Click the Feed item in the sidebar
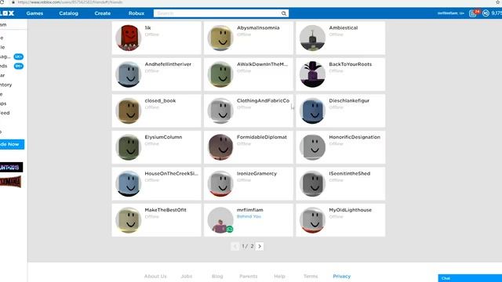Screen dimensions: 502x282 pos(5,113)
